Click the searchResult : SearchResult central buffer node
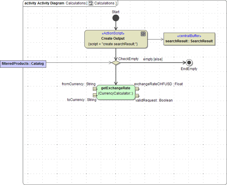This screenshot has width=227, height=185. pyautogui.click(x=189, y=39)
